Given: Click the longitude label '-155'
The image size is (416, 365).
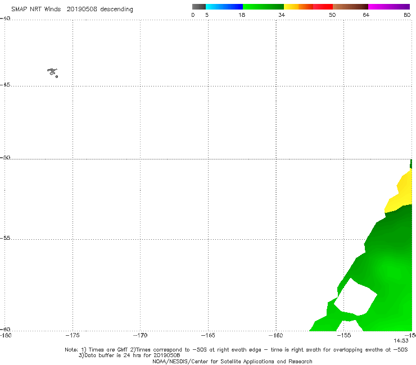Looking at the screenshot, I should (344, 335).
